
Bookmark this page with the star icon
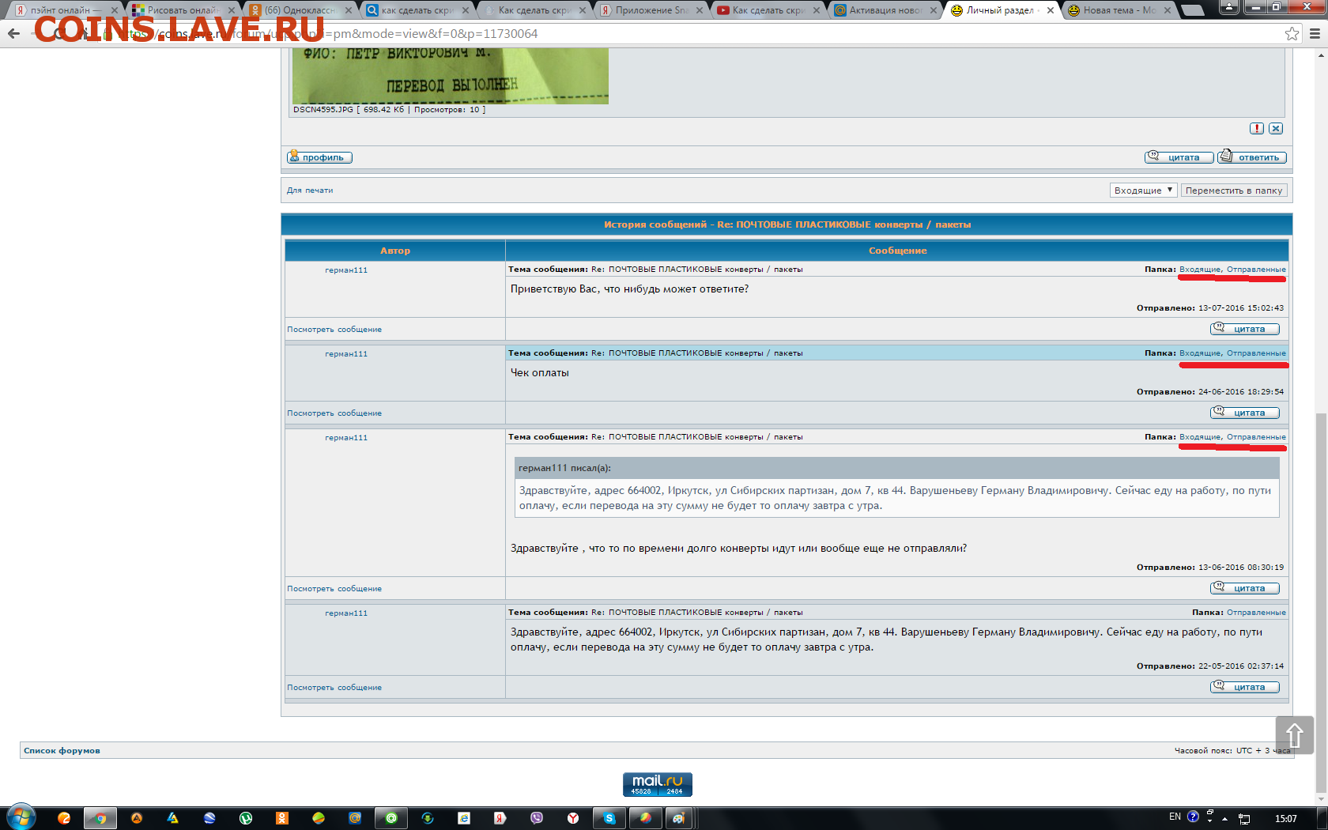point(1292,33)
